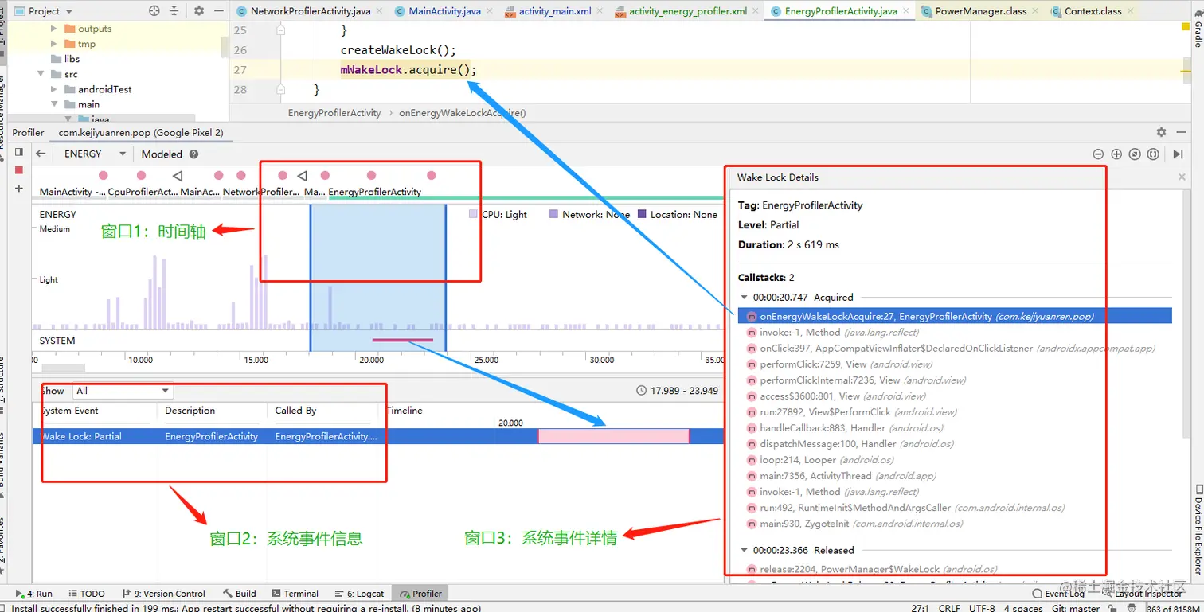Image resolution: width=1204 pixels, height=612 pixels.
Task: Select the Wake Lock: Partial event row
Action: [x=377, y=436]
